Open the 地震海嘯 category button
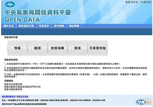The width and height of the screenshot is (153, 107). [57, 48]
